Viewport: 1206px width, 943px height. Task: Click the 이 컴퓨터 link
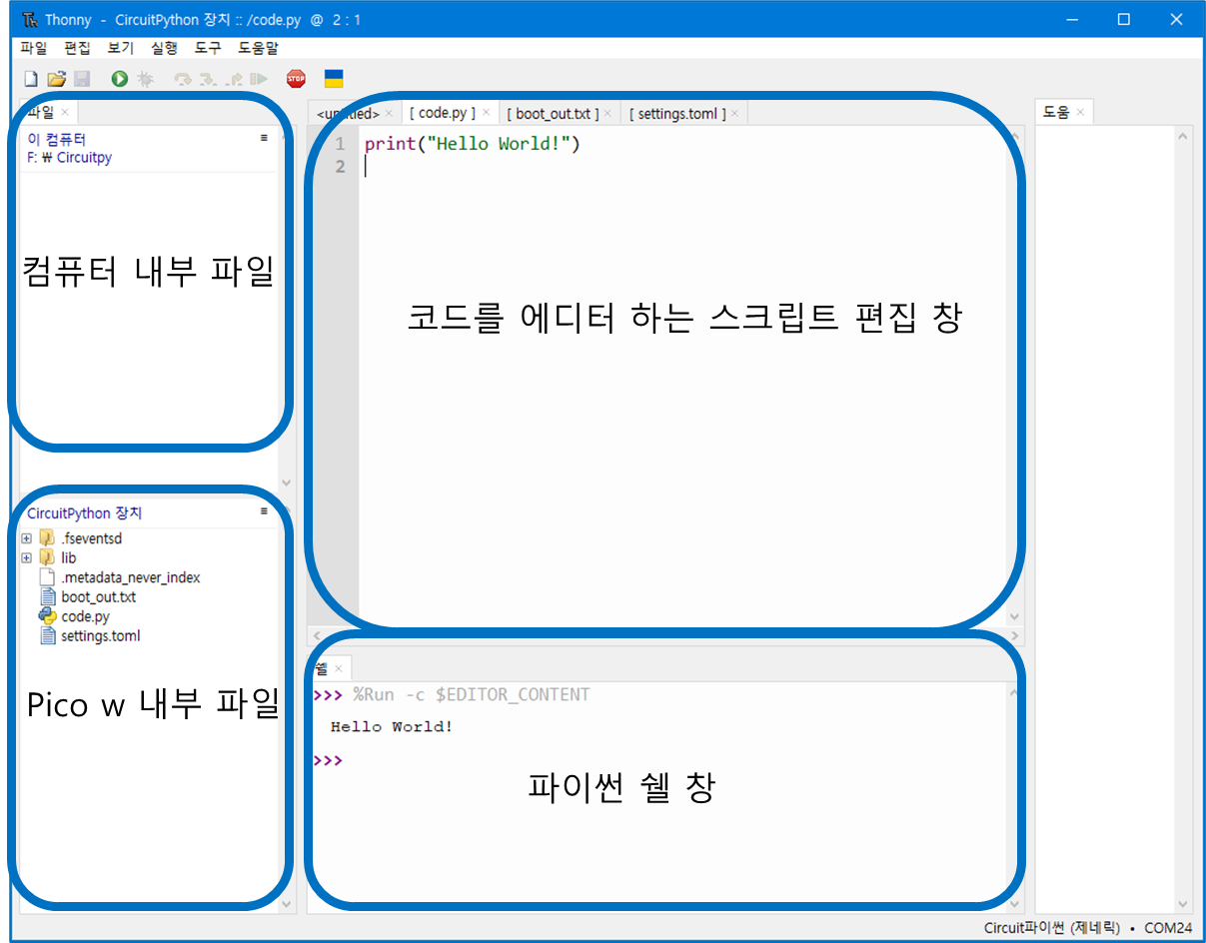[x=57, y=141]
